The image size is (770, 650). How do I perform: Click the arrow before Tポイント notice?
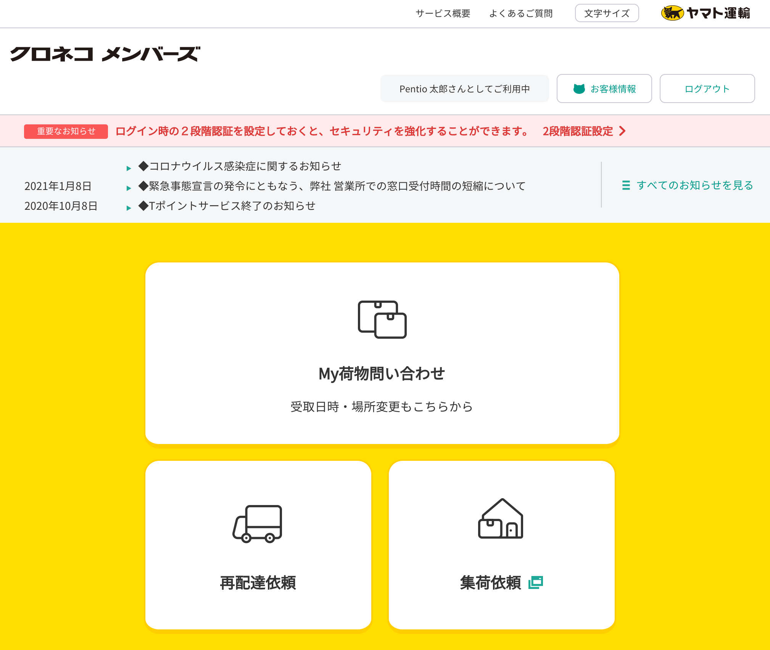pos(129,208)
